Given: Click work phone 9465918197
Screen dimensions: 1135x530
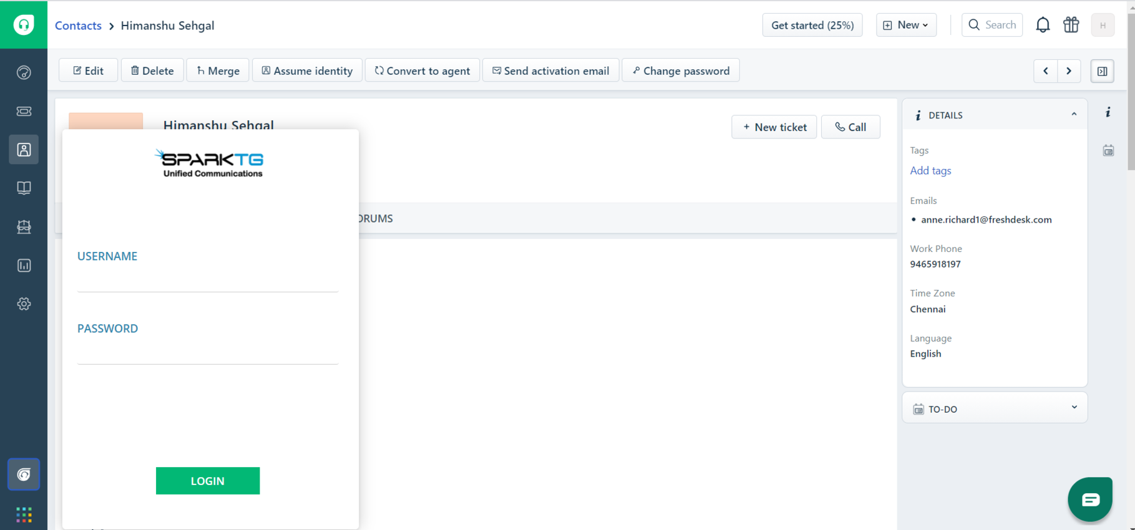Looking at the screenshot, I should [935, 264].
